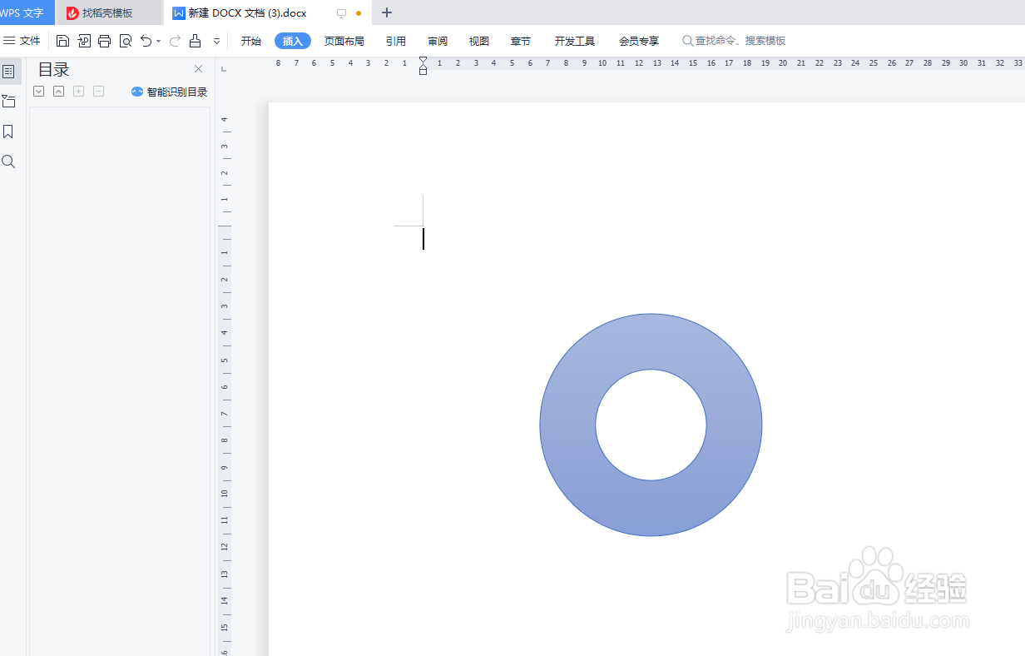Image resolution: width=1025 pixels, height=656 pixels.
Task: Run 智能识别目录 smart catalog recognition
Action: click(x=169, y=92)
